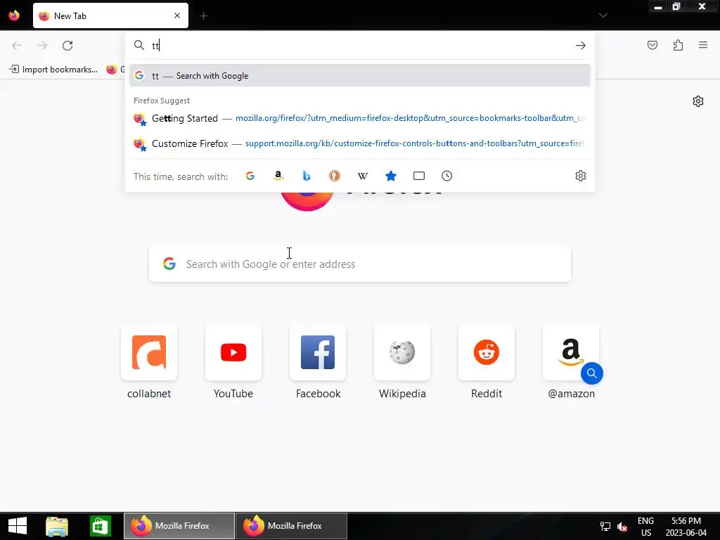This screenshot has width=720, height=540.
Task: Search this time with Amazon icon
Action: coord(278,176)
